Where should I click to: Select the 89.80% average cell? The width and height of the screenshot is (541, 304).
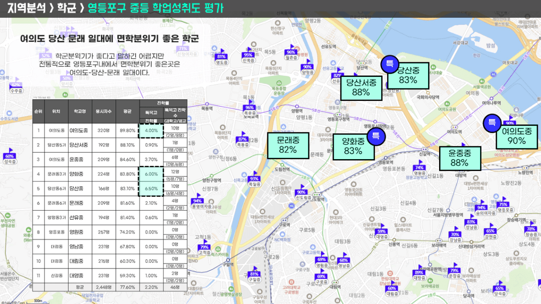tap(128, 131)
